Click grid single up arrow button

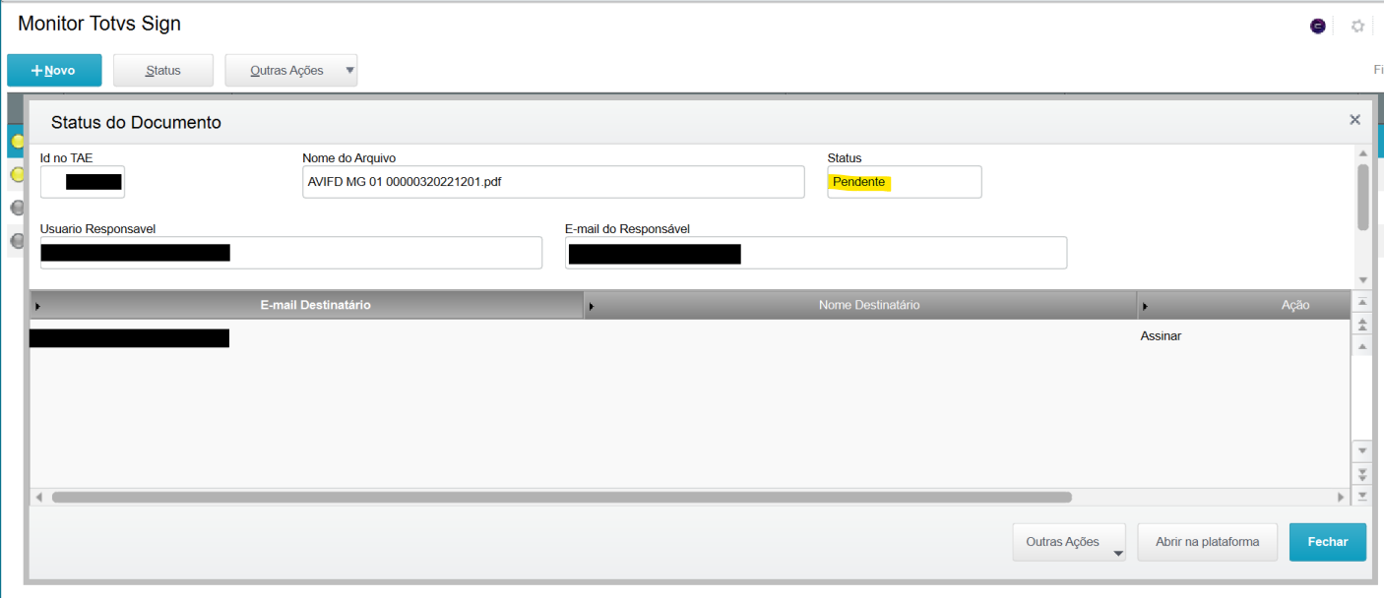tap(1362, 346)
